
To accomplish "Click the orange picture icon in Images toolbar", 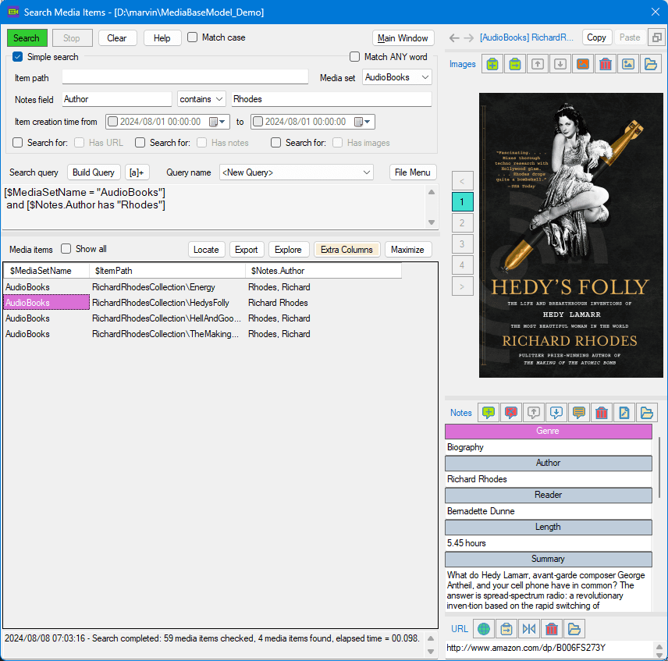I will [583, 64].
